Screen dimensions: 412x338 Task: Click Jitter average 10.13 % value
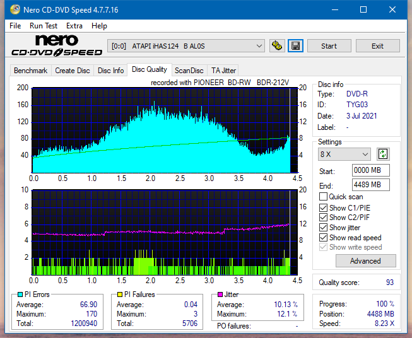coord(286,305)
